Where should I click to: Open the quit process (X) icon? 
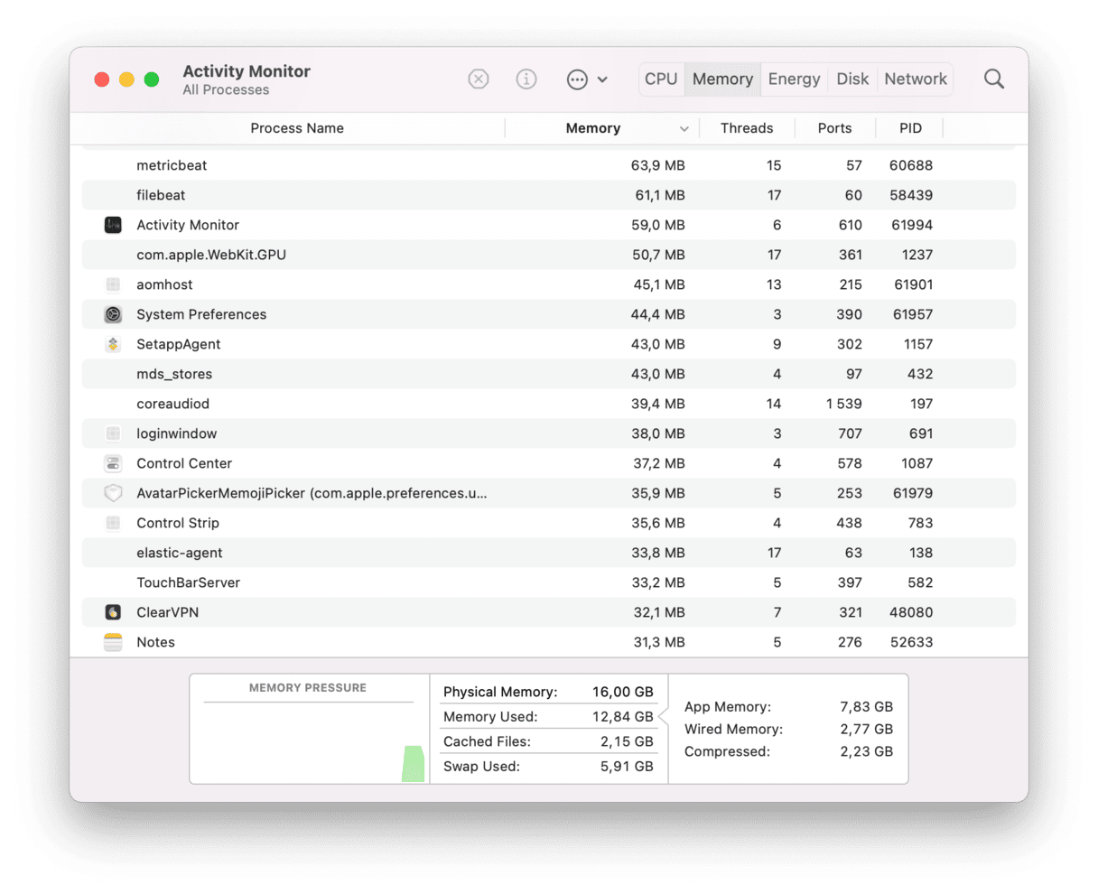click(479, 79)
